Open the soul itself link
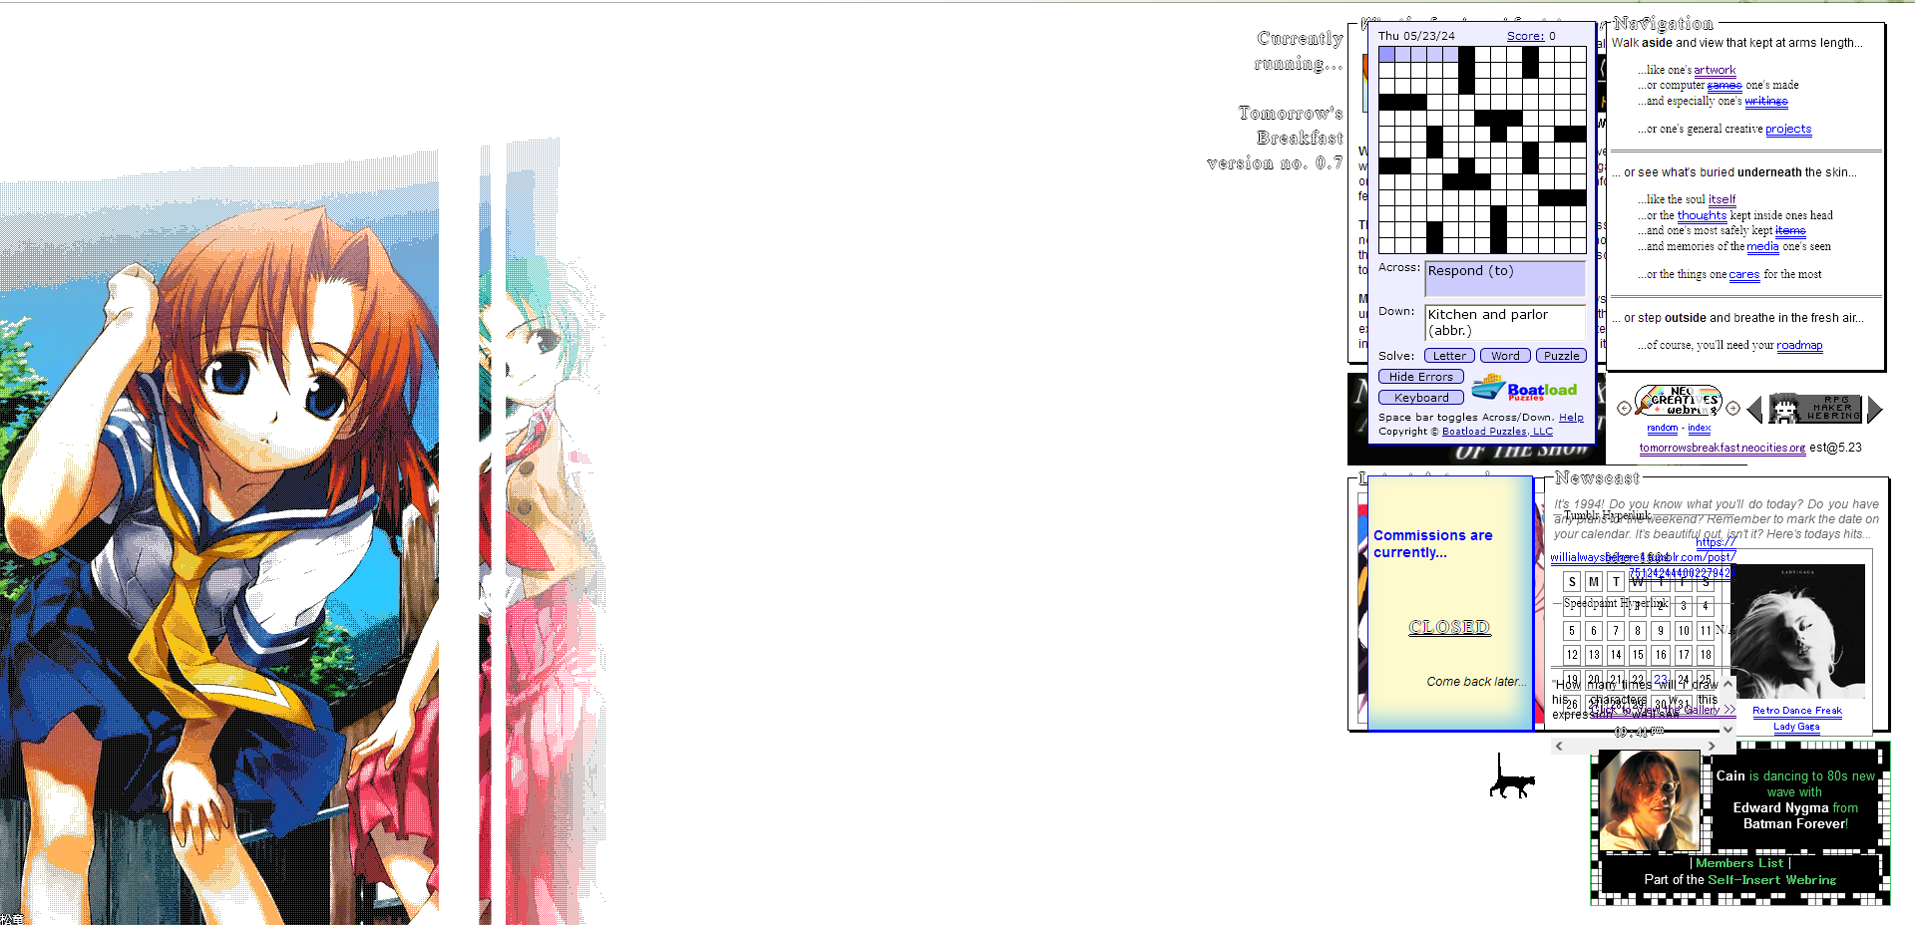1915x925 pixels. [x=1722, y=199]
